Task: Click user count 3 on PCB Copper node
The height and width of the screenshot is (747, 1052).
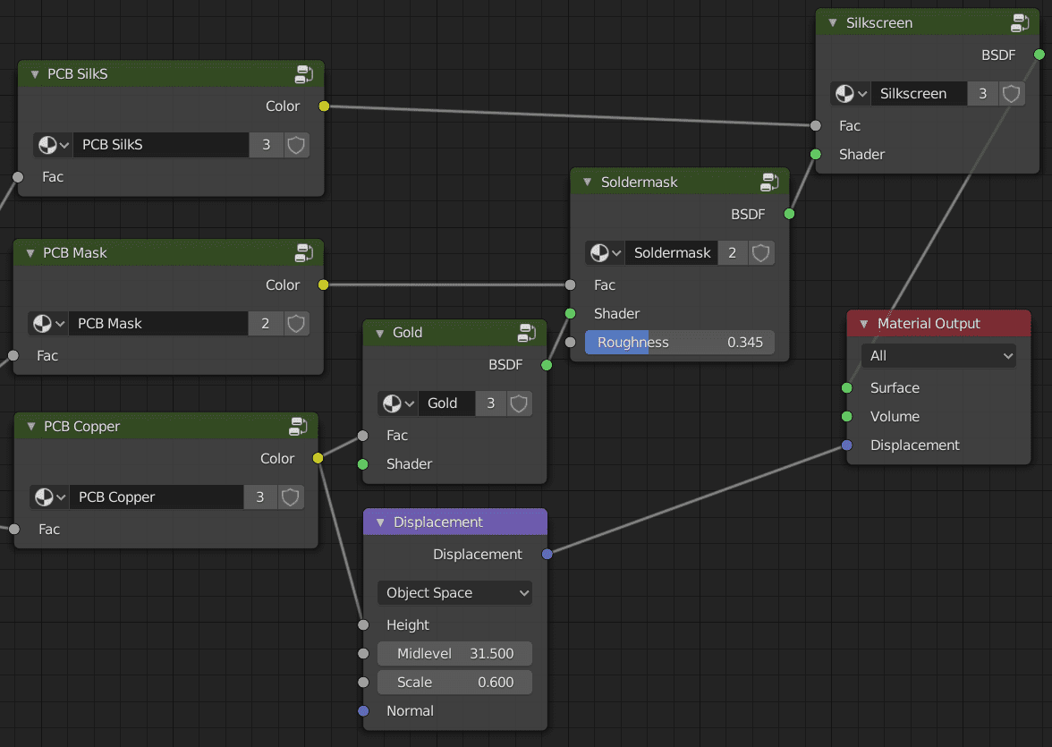Action: tap(260, 497)
